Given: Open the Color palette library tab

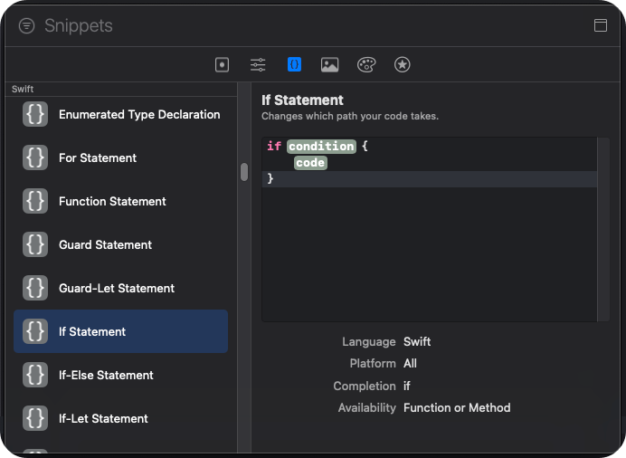Looking at the screenshot, I should click(x=366, y=64).
